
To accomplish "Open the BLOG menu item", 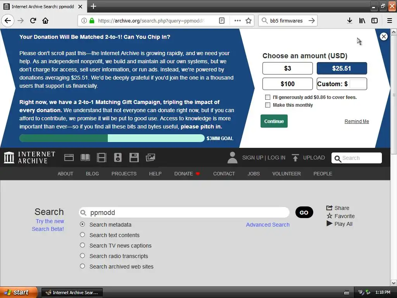I will point(92,173).
